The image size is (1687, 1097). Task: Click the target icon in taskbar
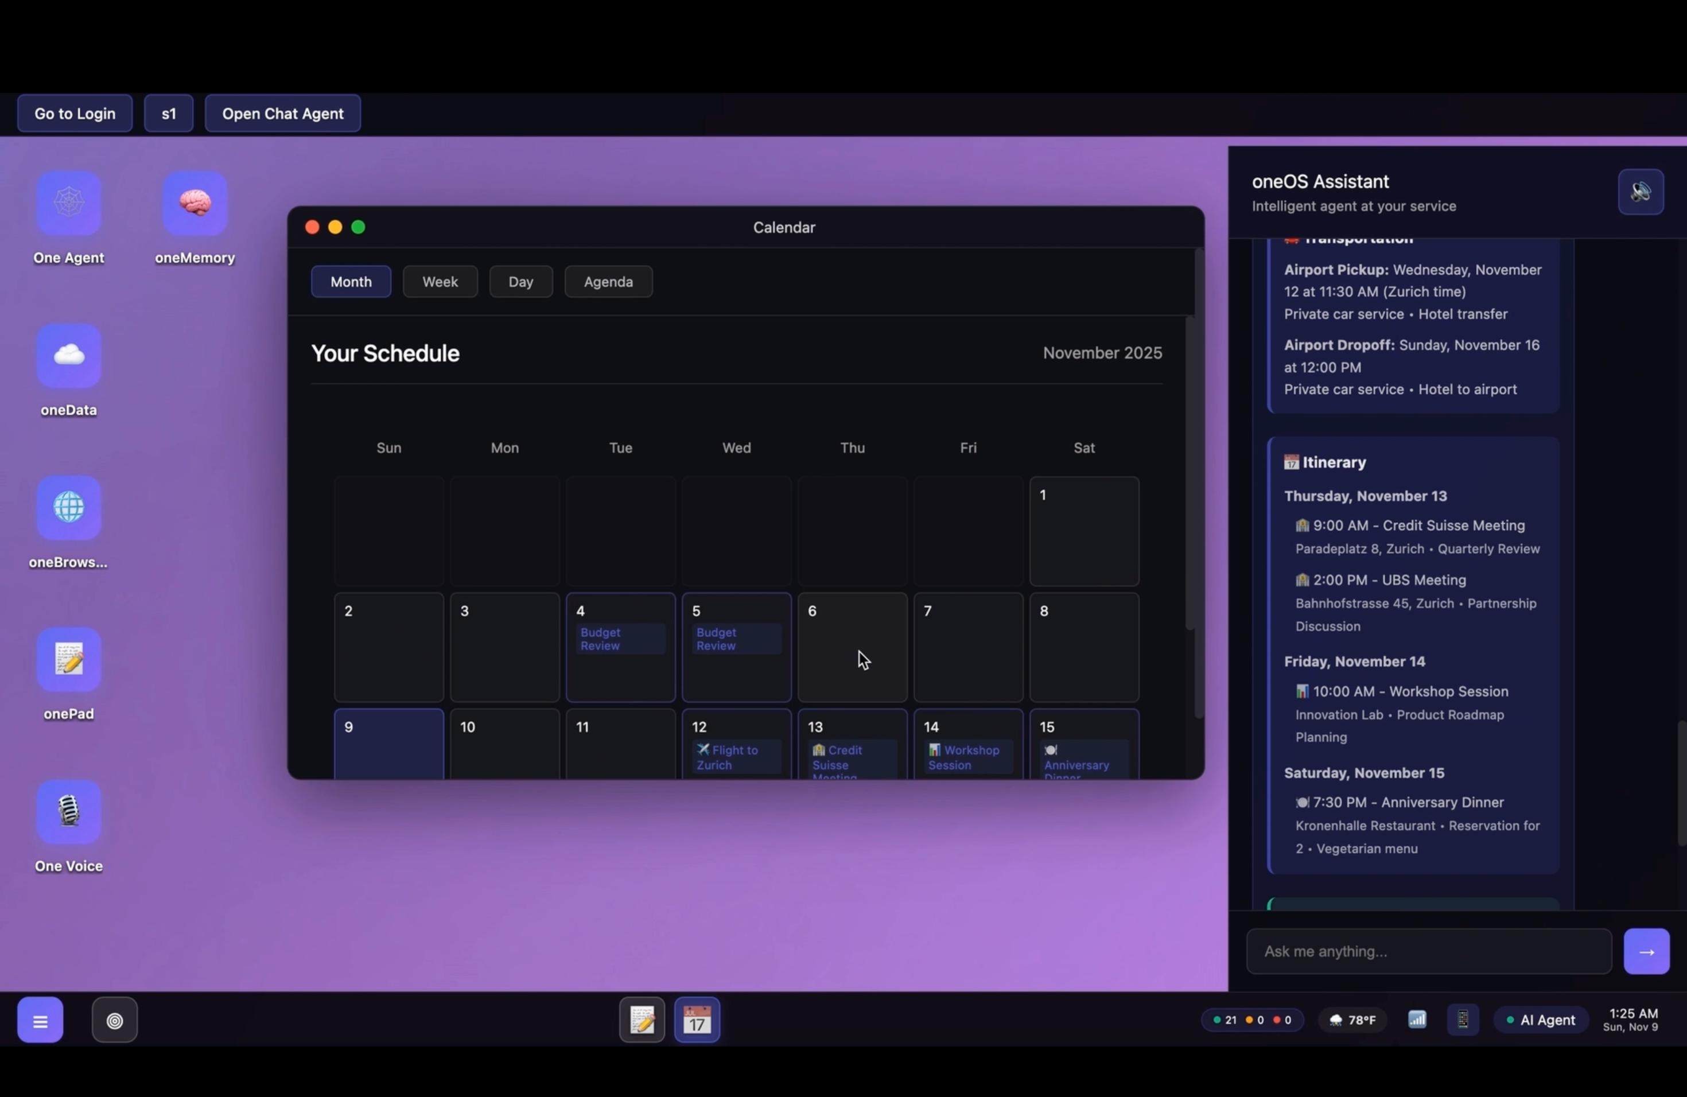click(x=115, y=1021)
